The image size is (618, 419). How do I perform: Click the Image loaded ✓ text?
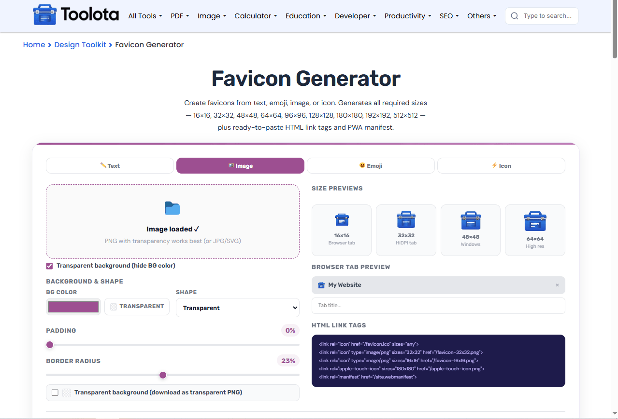(172, 230)
